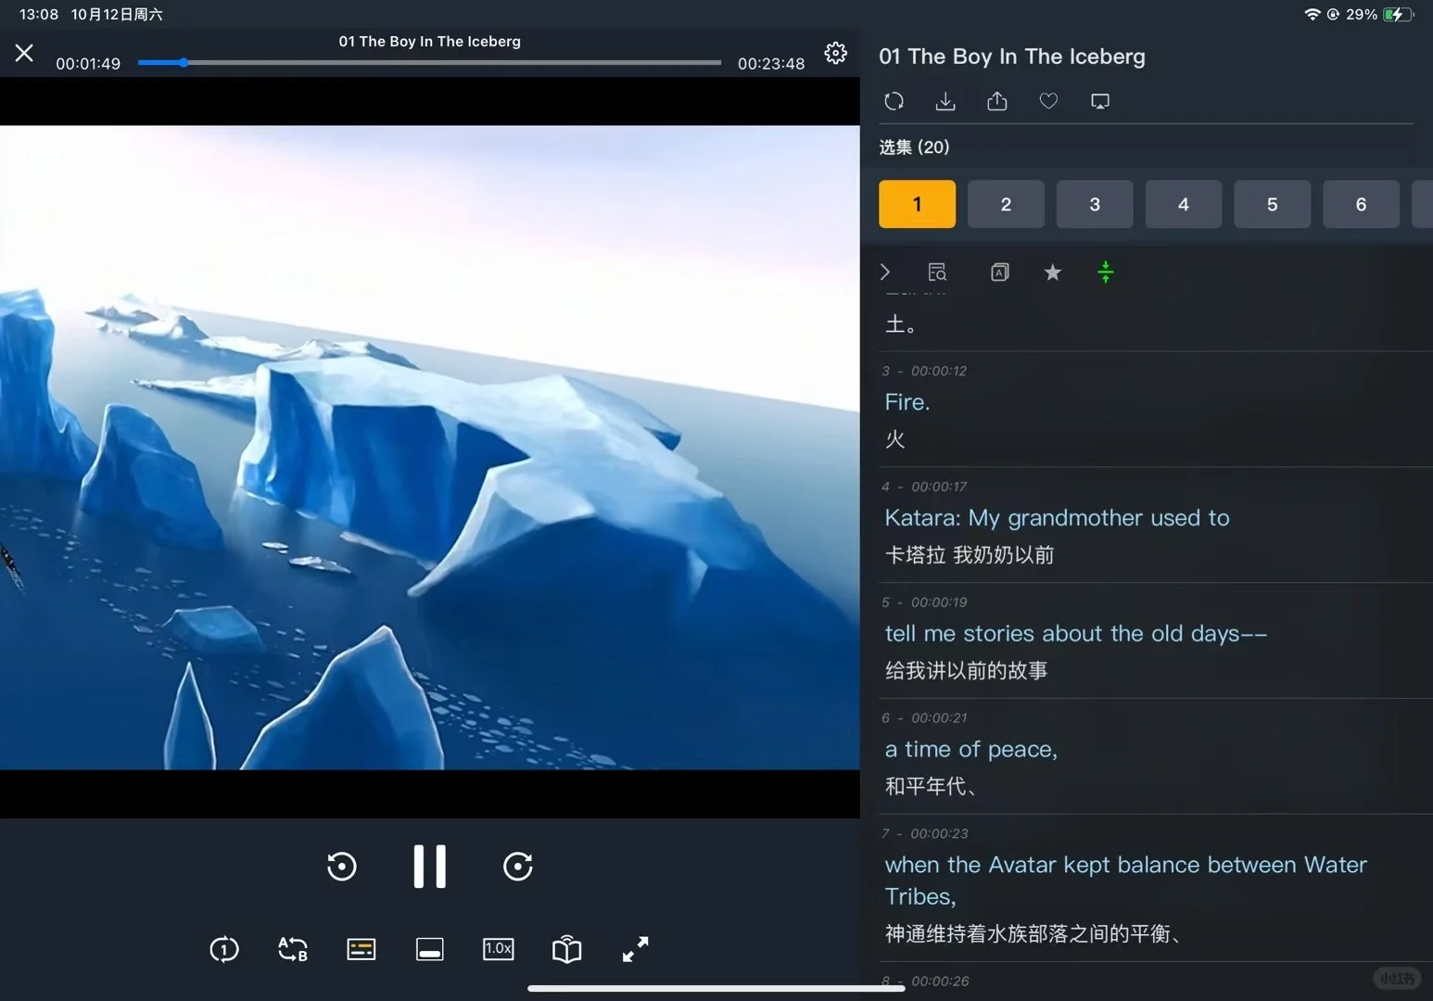This screenshot has width=1433, height=1001.
Task: Collapse subtitle panel with chevron arrow
Action: pyautogui.click(x=885, y=272)
